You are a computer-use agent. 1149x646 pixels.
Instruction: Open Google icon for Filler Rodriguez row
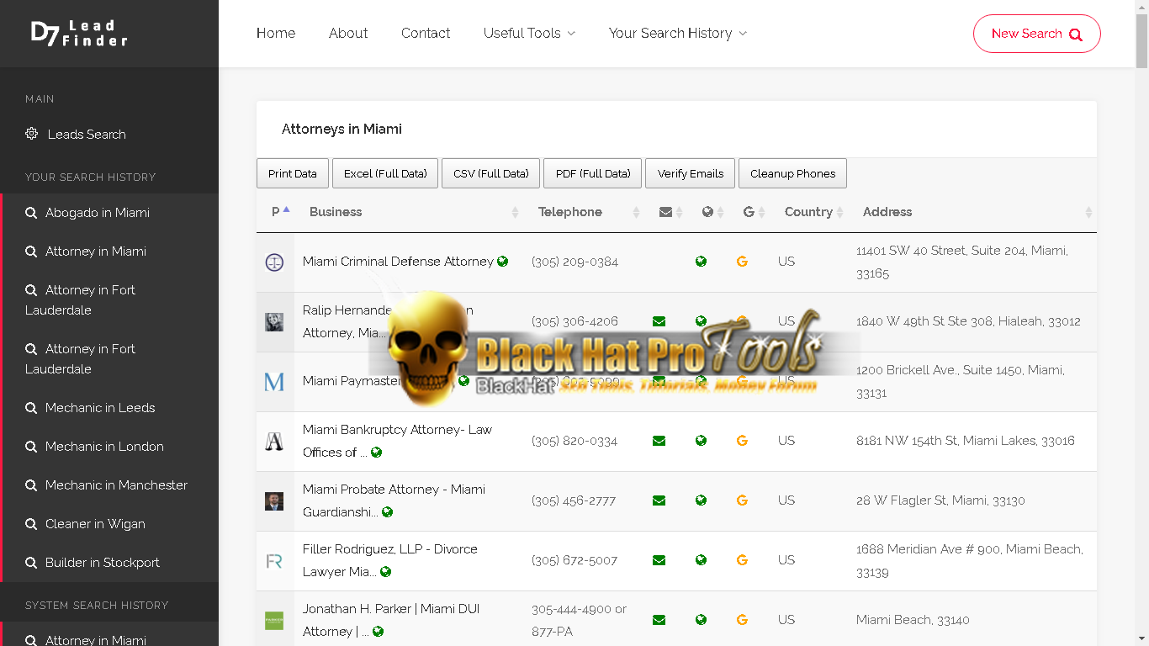[742, 560]
